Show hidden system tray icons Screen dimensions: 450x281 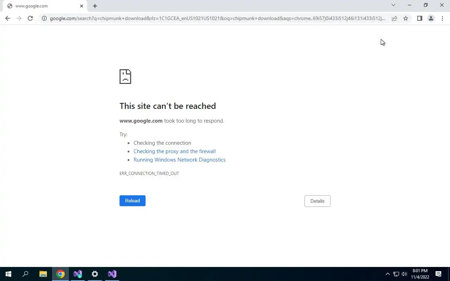click(388, 274)
